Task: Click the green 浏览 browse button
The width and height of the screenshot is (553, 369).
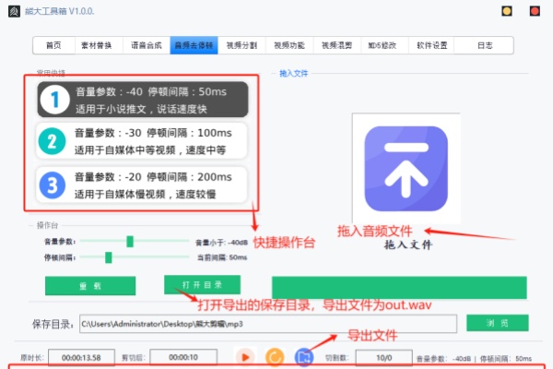Action: coord(496,323)
